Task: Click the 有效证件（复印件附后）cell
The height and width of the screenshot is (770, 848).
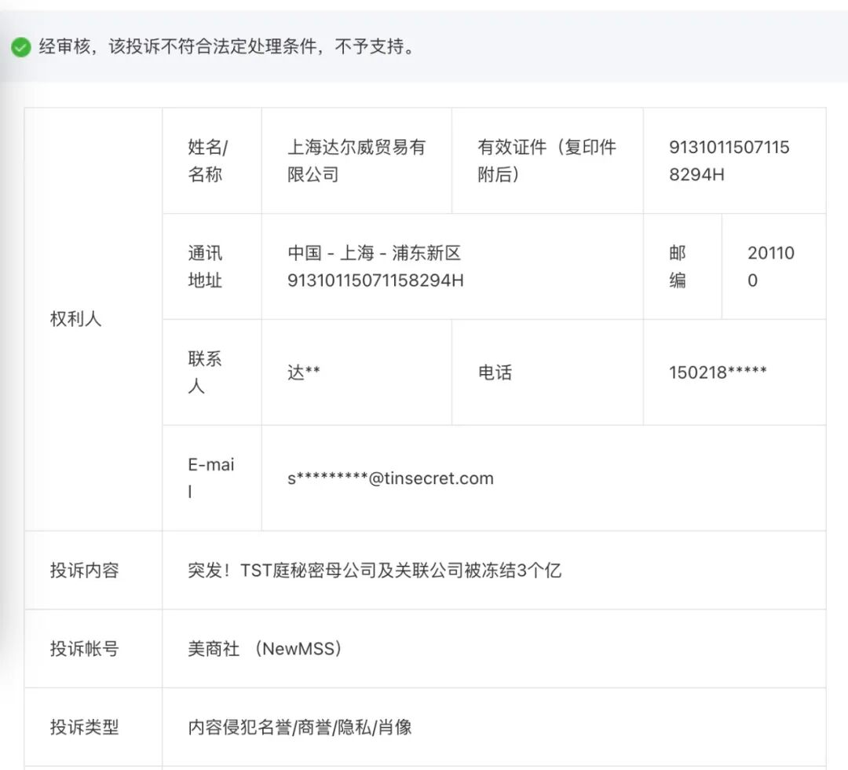Action: [x=547, y=160]
